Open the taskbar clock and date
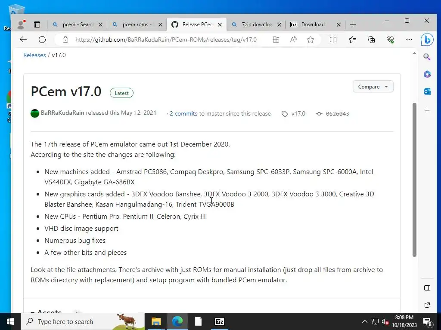This screenshot has width=441, height=330. coord(404,321)
